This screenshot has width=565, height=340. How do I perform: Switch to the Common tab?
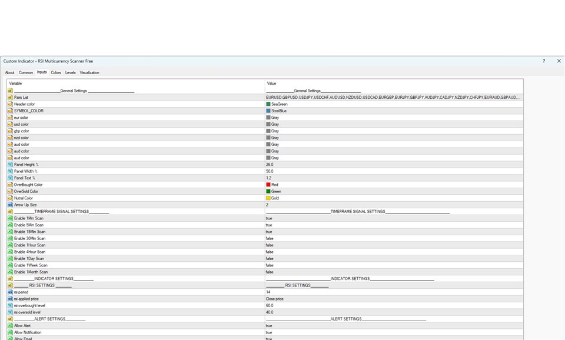tap(26, 72)
